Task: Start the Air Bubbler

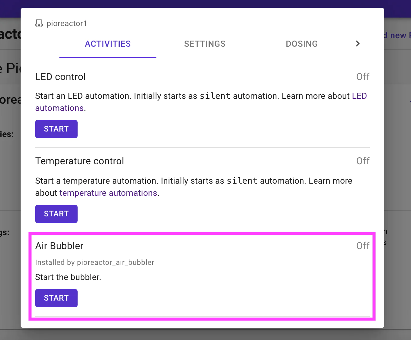Action: (x=56, y=298)
